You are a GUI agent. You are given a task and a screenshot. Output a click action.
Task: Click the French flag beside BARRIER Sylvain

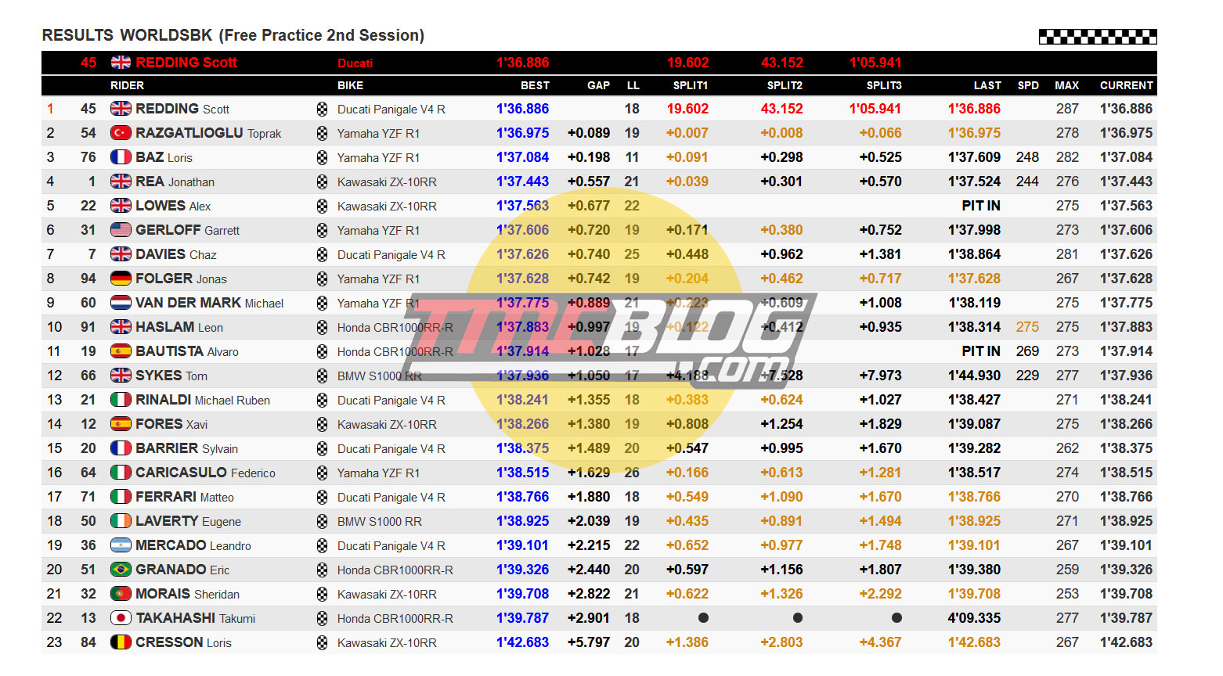tap(121, 448)
